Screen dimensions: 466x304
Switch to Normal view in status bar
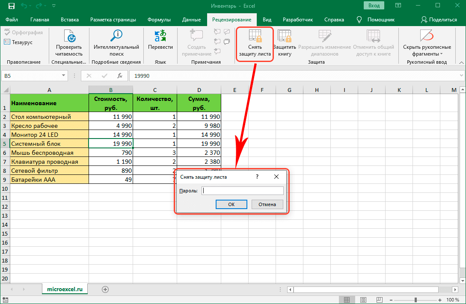[348, 300]
